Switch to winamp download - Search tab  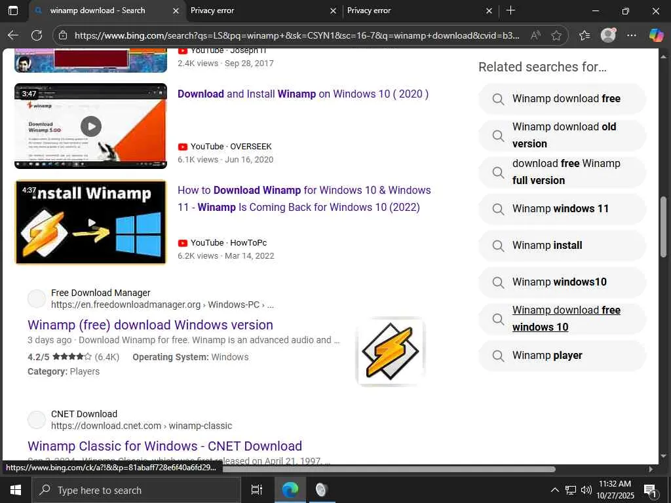(x=98, y=10)
